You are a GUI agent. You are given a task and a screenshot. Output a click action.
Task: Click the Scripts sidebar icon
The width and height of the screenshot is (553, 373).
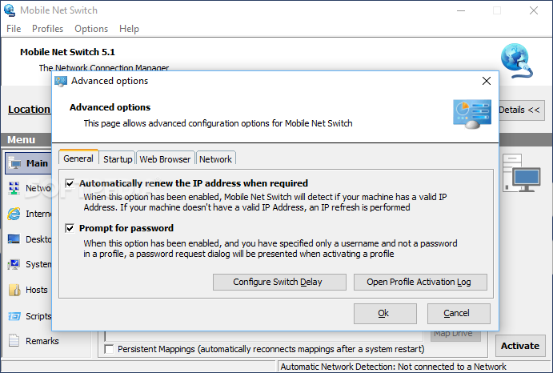click(x=14, y=316)
